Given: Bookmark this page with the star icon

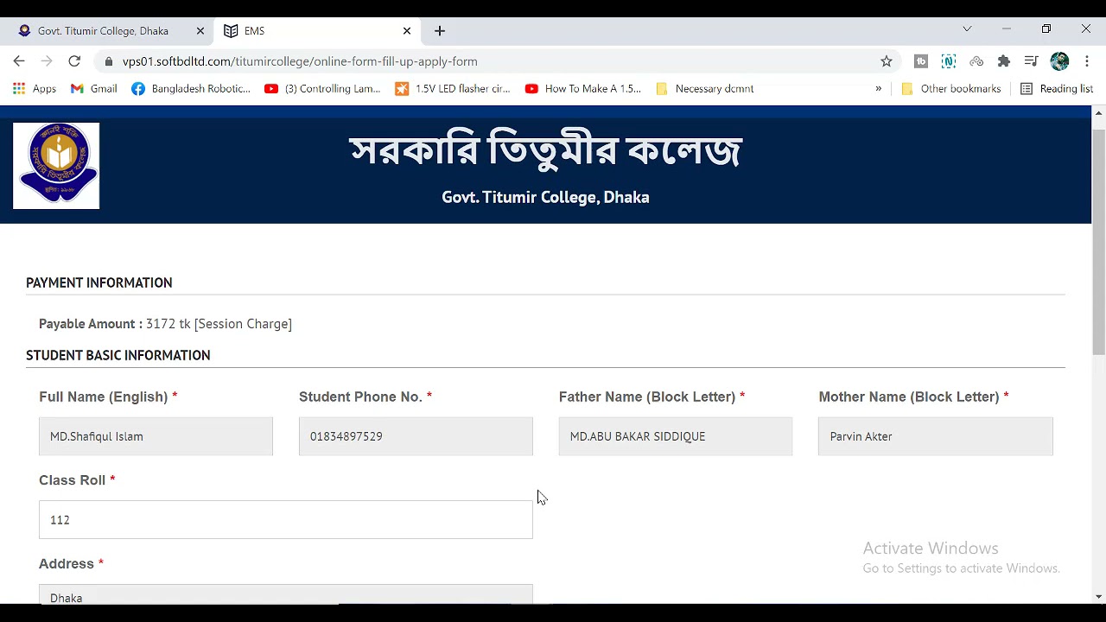Looking at the screenshot, I should 886,61.
